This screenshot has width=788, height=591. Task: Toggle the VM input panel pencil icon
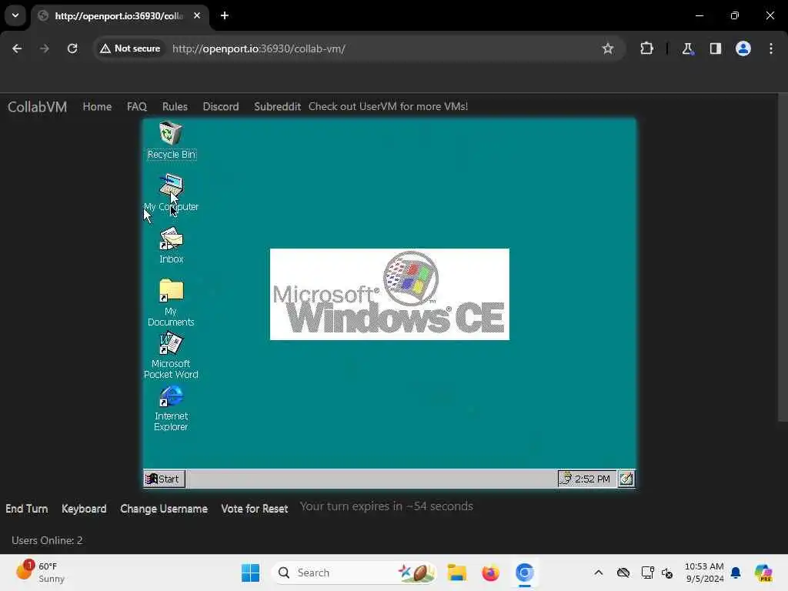point(626,479)
